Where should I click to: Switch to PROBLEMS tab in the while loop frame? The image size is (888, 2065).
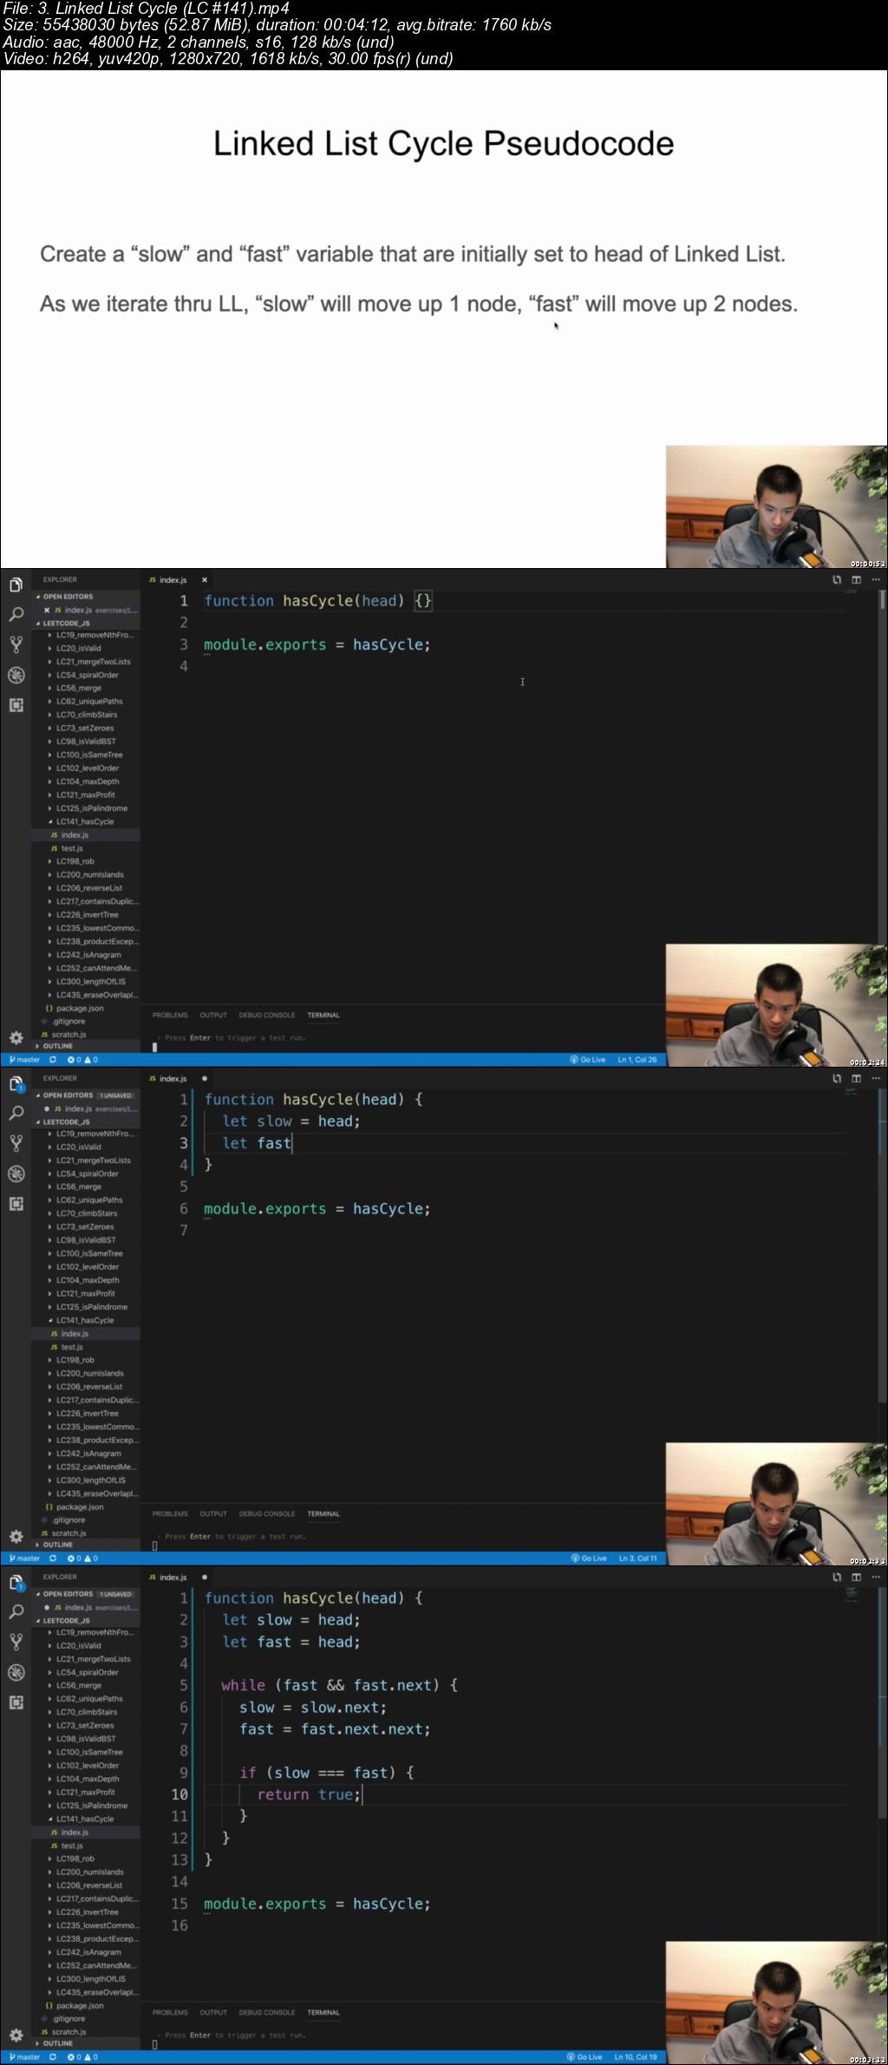170,2012
